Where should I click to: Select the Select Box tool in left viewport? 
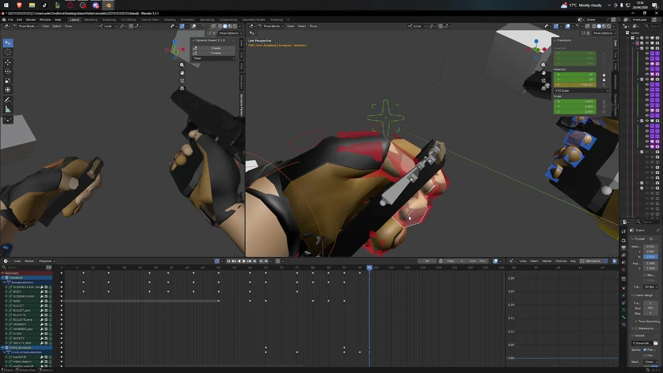pyautogui.click(x=8, y=43)
